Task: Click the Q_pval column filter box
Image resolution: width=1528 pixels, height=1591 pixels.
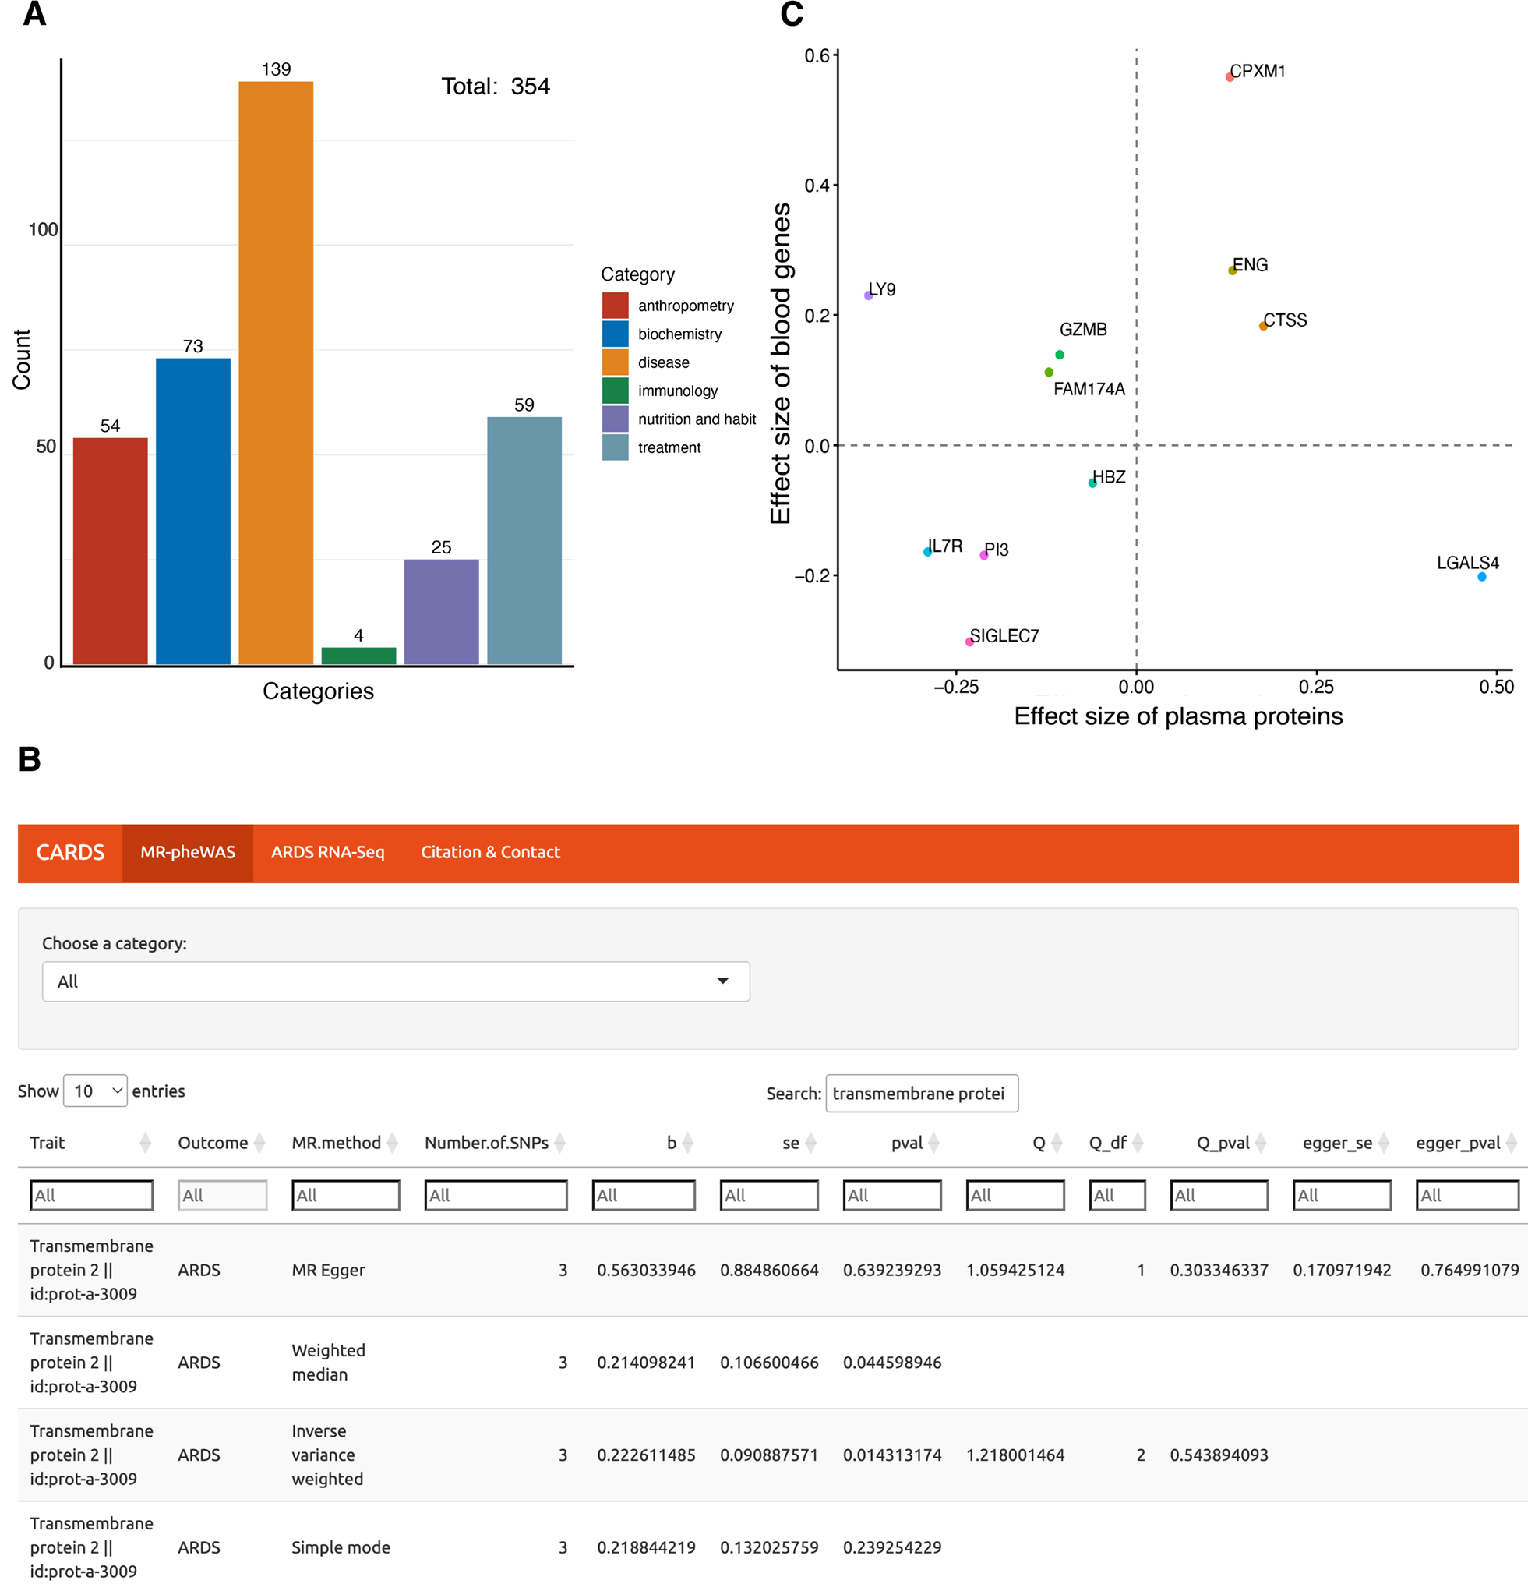Action: tap(1219, 1195)
